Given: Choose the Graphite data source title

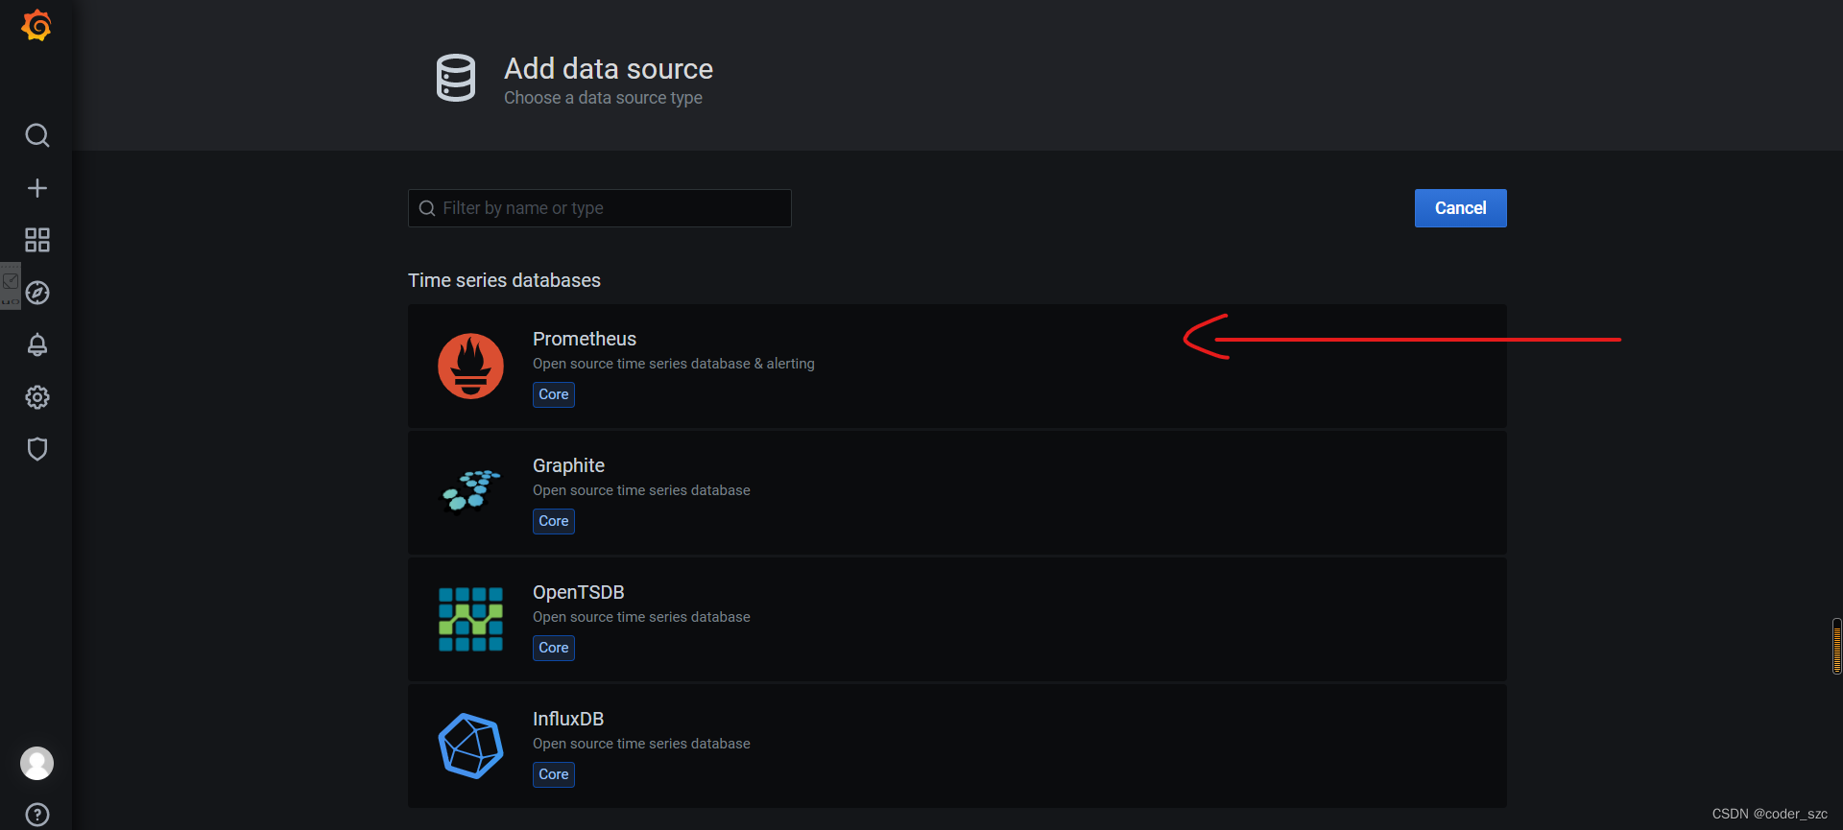Looking at the screenshot, I should 568,465.
